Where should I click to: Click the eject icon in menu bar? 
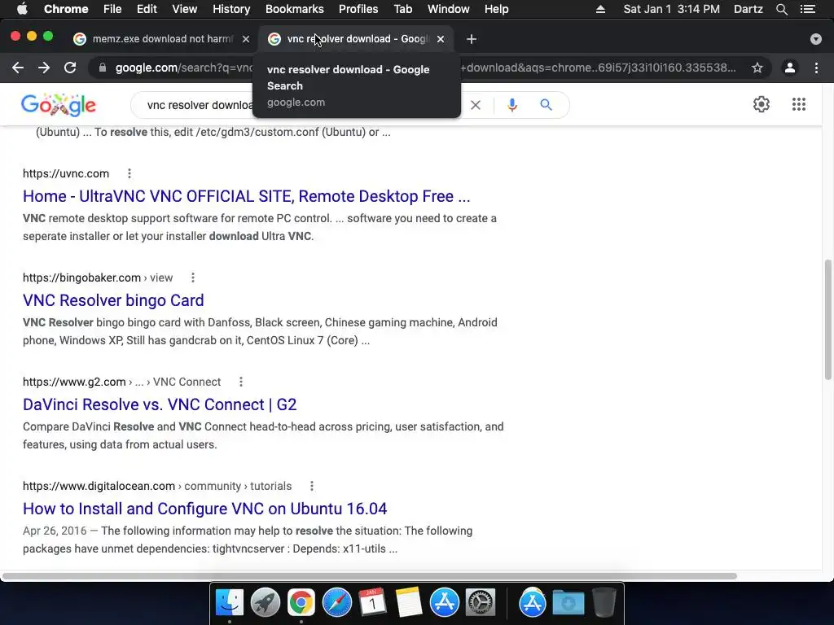pyautogui.click(x=600, y=9)
